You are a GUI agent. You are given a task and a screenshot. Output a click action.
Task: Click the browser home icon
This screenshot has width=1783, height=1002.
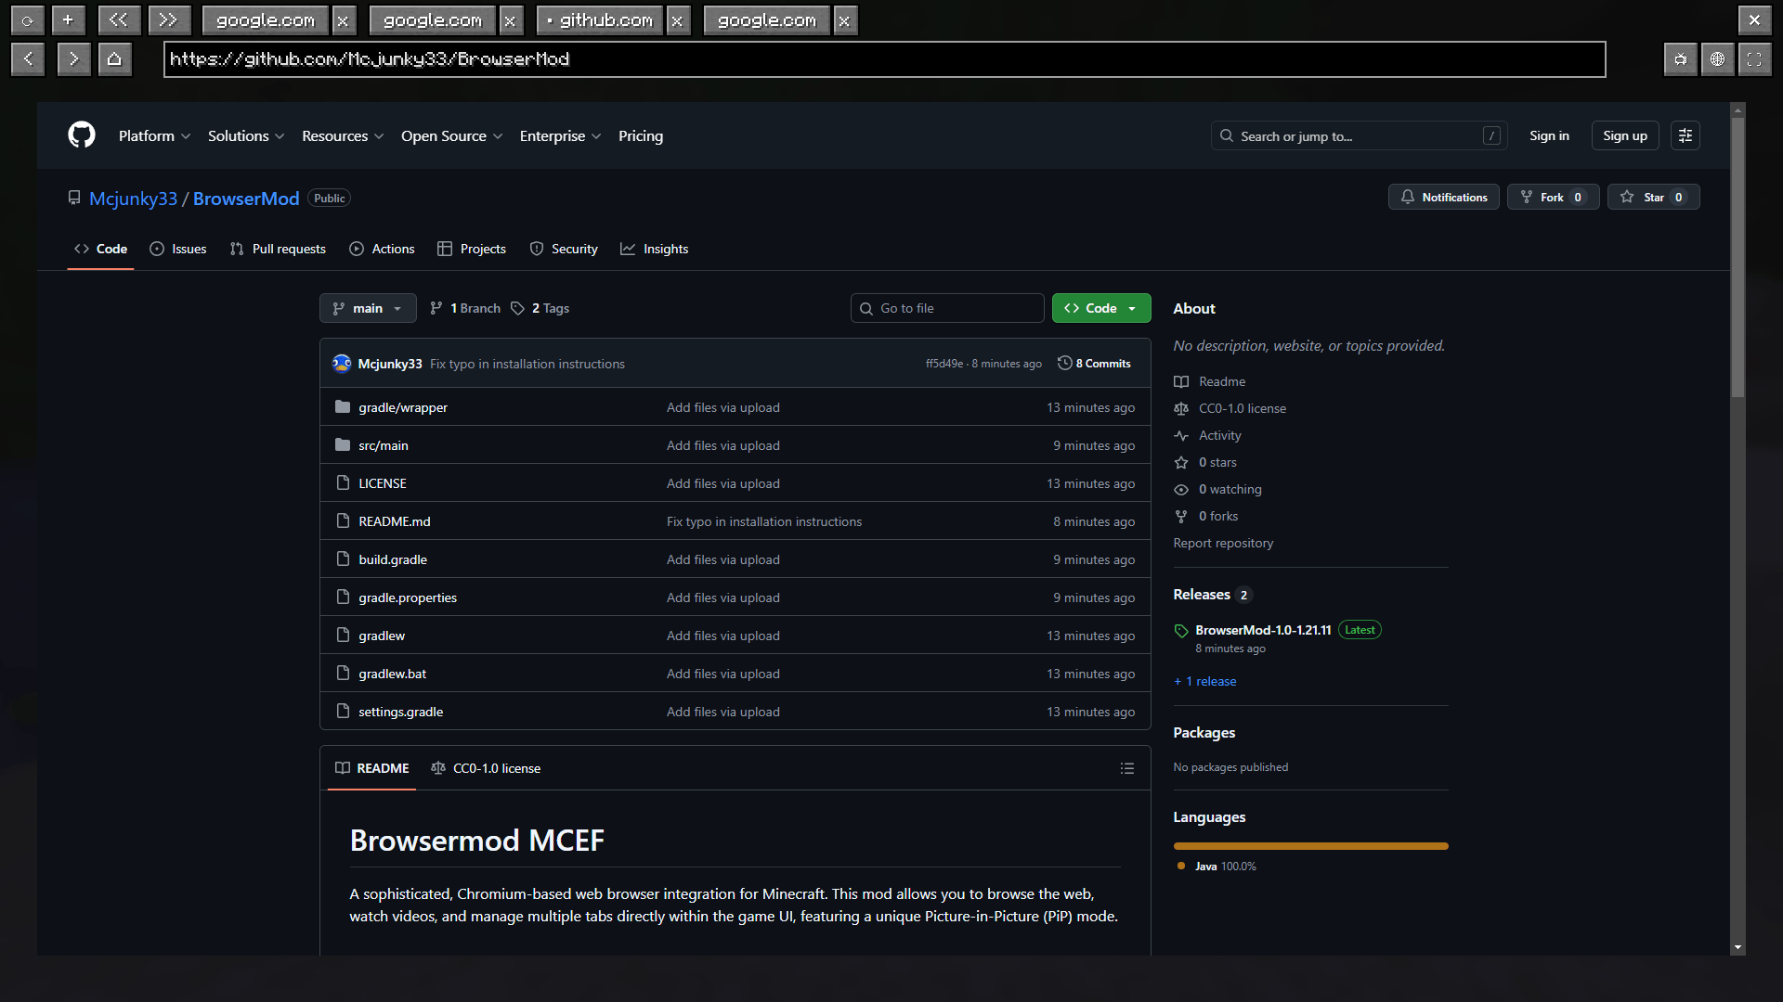click(x=114, y=59)
